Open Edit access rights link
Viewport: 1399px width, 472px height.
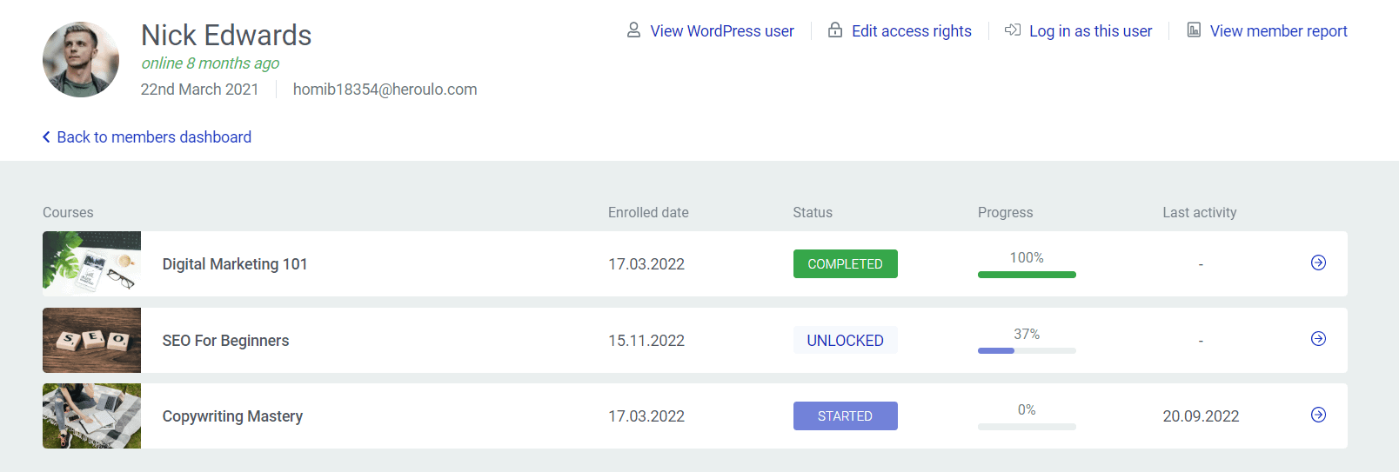click(911, 31)
